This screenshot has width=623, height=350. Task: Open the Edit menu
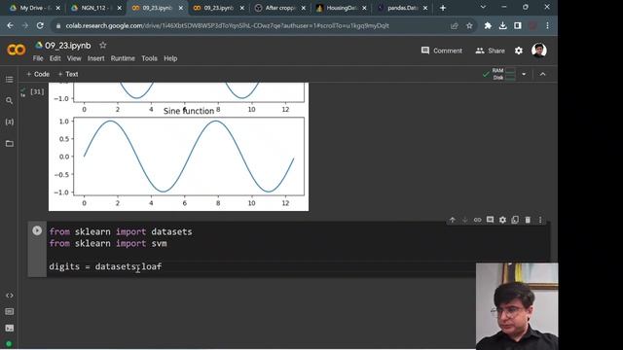pyautogui.click(x=55, y=58)
